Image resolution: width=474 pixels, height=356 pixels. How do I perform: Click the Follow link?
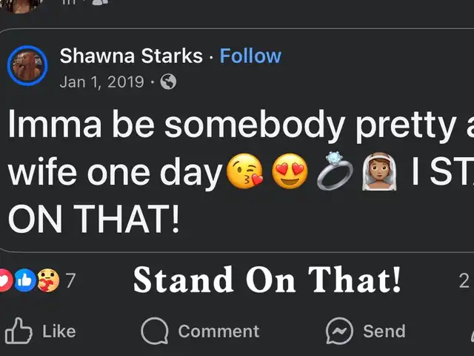click(x=250, y=56)
